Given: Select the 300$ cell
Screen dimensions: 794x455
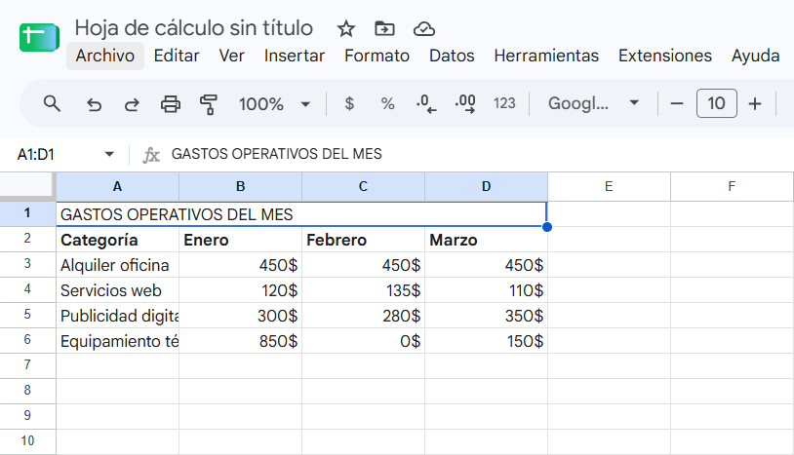Looking at the screenshot, I should coord(241,316).
